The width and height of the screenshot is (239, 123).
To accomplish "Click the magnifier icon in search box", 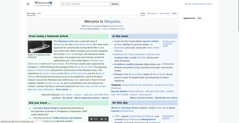I will click(63, 4).
